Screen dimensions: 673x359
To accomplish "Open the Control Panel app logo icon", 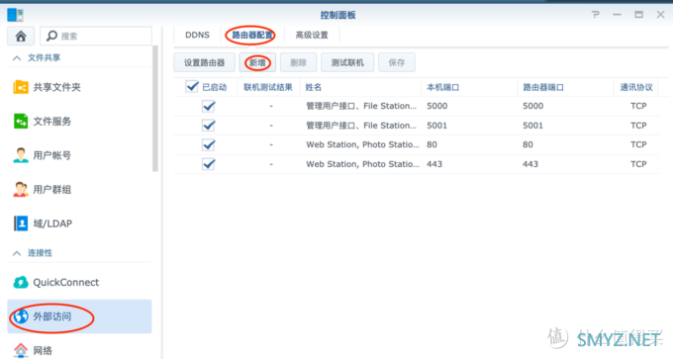I will (x=16, y=15).
